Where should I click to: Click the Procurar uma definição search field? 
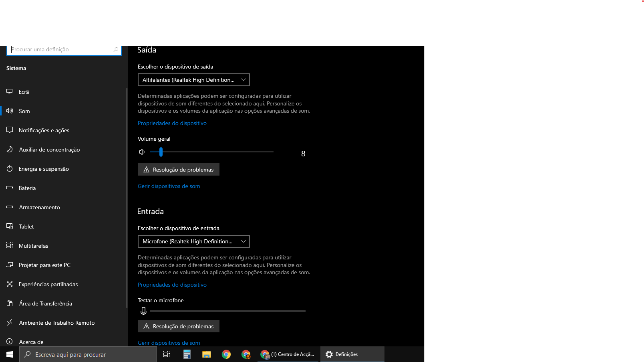pyautogui.click(x=60, y=50)
